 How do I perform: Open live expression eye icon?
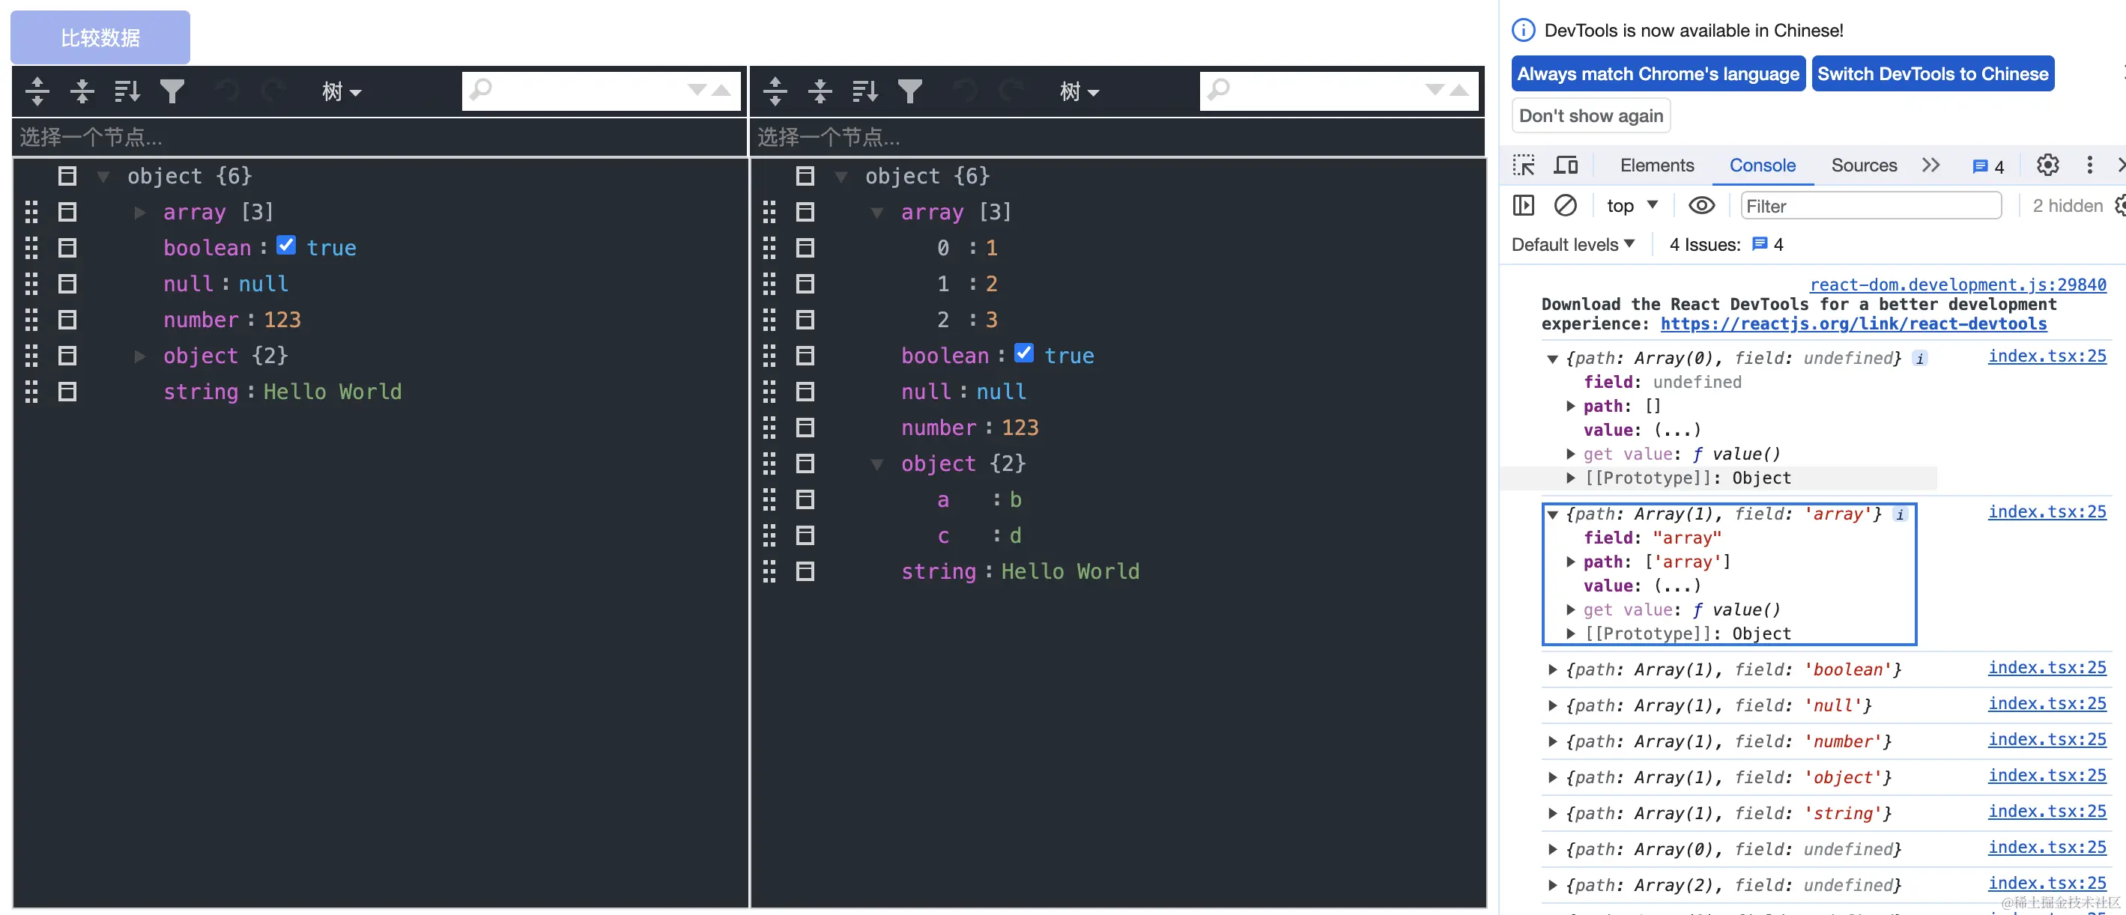(x=1701, y=205)
